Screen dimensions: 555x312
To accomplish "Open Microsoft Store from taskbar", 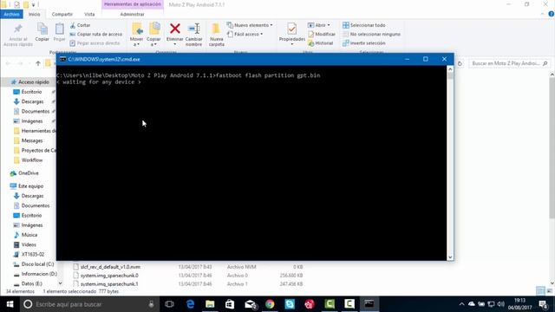I will [x=230, y=304].
